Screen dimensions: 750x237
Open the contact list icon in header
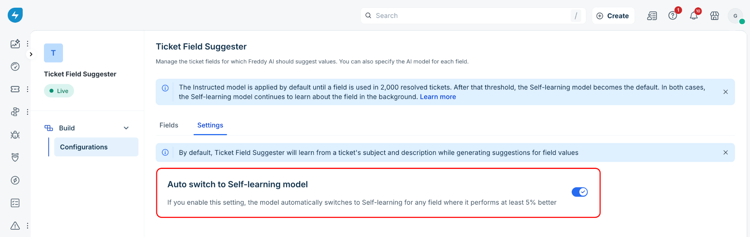click(652, 16)
